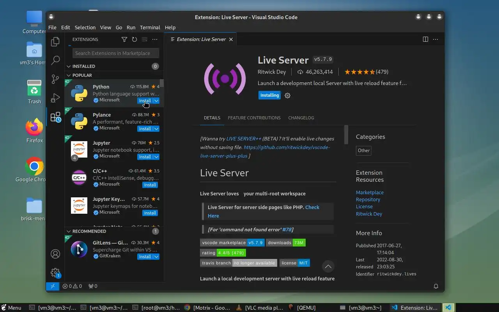Click the extension details page scrollbar
The width and height of the screenshot is (499, 312).
point(346,135)
